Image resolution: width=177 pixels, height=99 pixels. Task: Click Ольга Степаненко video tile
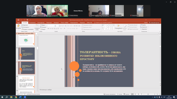click(58, 11)
